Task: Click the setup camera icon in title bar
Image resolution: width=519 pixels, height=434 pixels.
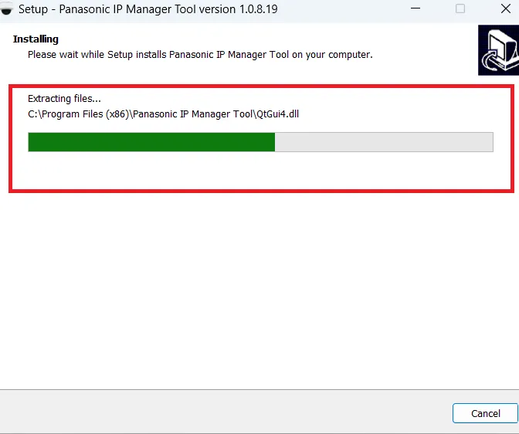Action: coord(6,9)
